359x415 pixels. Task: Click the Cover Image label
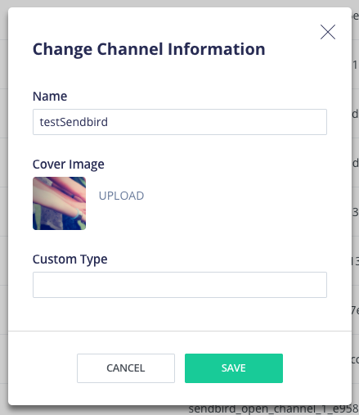[69, 165]
